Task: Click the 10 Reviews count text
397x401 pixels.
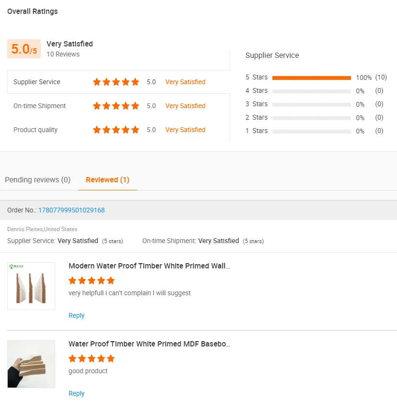Action: pyautogui.click(x=63, y=54)
